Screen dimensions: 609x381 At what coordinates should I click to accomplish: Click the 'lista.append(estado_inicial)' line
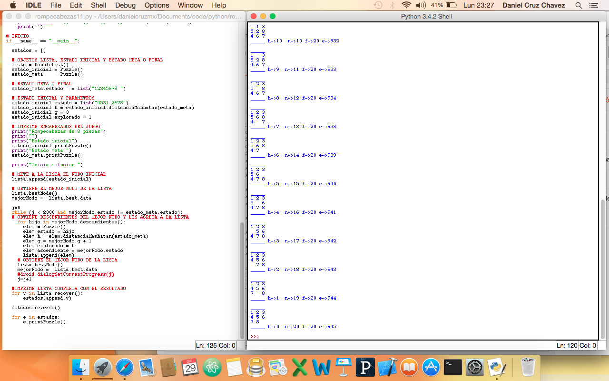[x=51, y=179]
